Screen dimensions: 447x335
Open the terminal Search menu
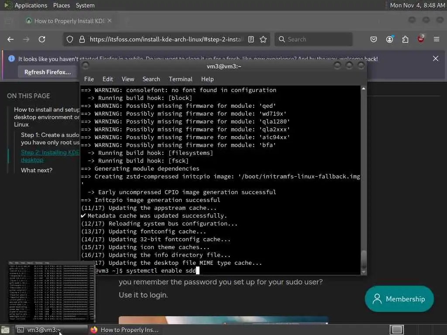pos(151,79)
